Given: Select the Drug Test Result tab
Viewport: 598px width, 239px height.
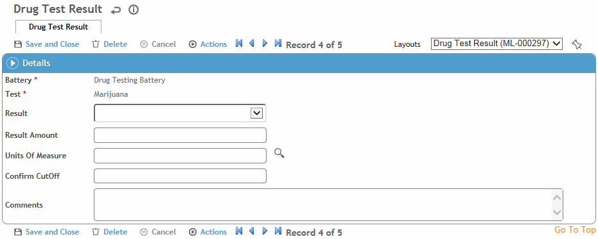Looking at the screenshot, I should point(58,27).
